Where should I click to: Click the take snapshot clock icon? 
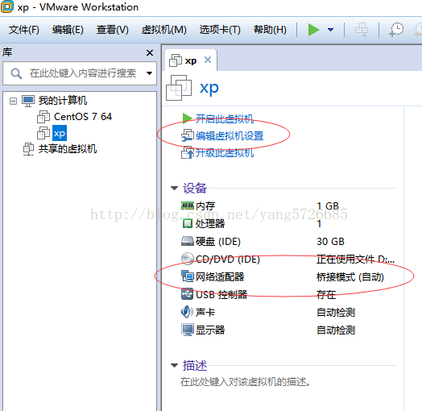pos(396,30)
